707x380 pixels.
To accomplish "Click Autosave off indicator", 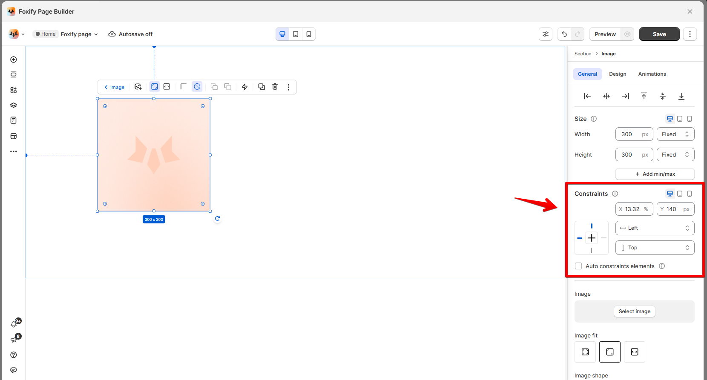I will 130,34.
